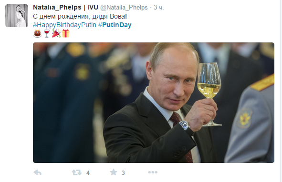
Task: Click the wristwatch in the photo
Action: 185,126
